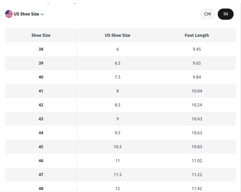Select shoe size 39 row label
This screenshot has width=241, height=192.
click(41, 63)
